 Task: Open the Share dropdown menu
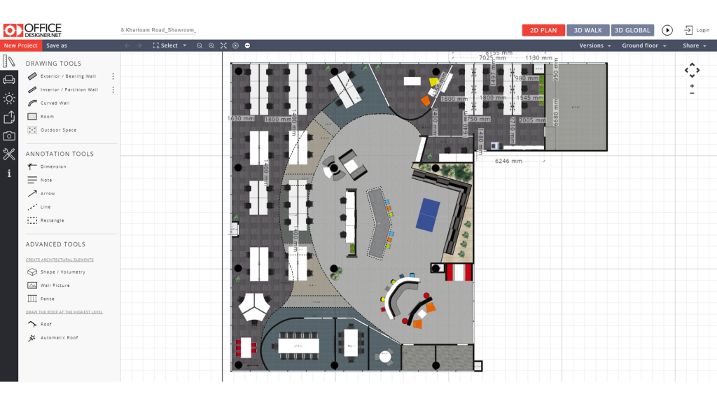(x=695, y=45)
